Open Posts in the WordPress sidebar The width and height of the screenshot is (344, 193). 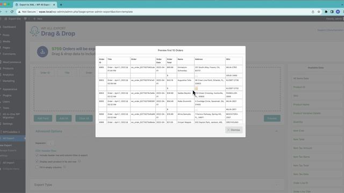(x=6, y=35)
